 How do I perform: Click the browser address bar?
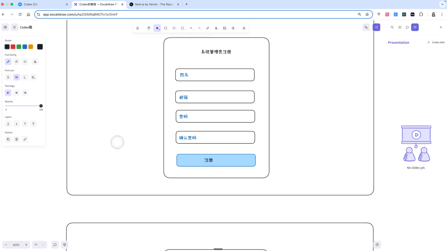click(197, 14)
